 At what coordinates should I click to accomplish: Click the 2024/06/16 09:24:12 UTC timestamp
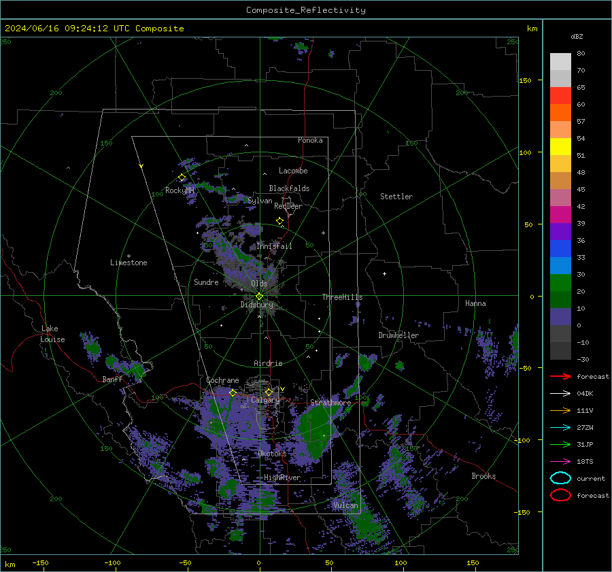pyautogui.click(x=67, y=29)
